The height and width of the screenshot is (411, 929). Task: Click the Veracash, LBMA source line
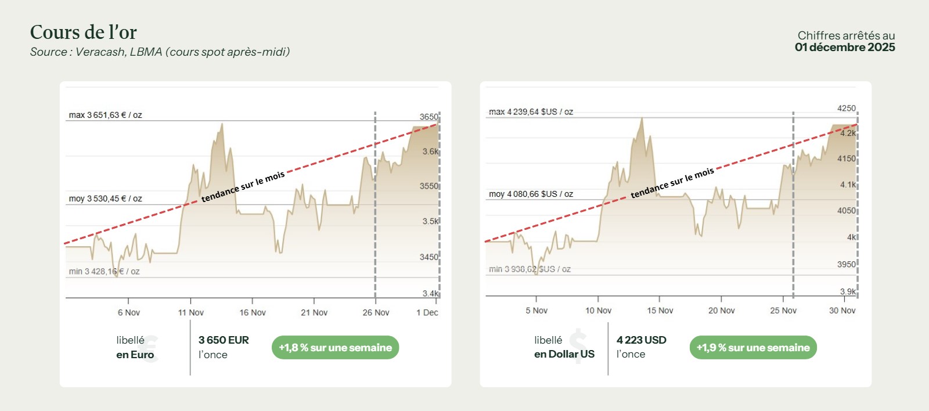tap(160, 52)
